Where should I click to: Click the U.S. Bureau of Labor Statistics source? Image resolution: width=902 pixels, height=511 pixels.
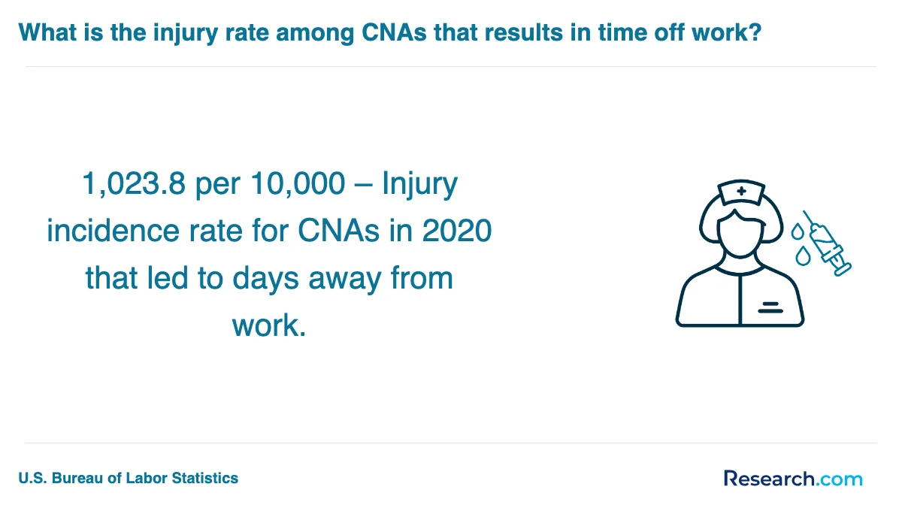(x=129, y=477)
